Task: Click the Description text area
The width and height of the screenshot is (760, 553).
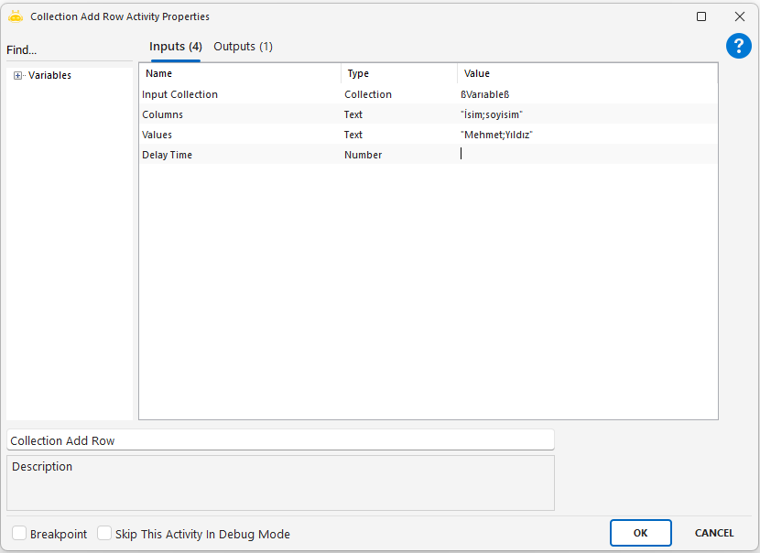Action: pos(280,483)
